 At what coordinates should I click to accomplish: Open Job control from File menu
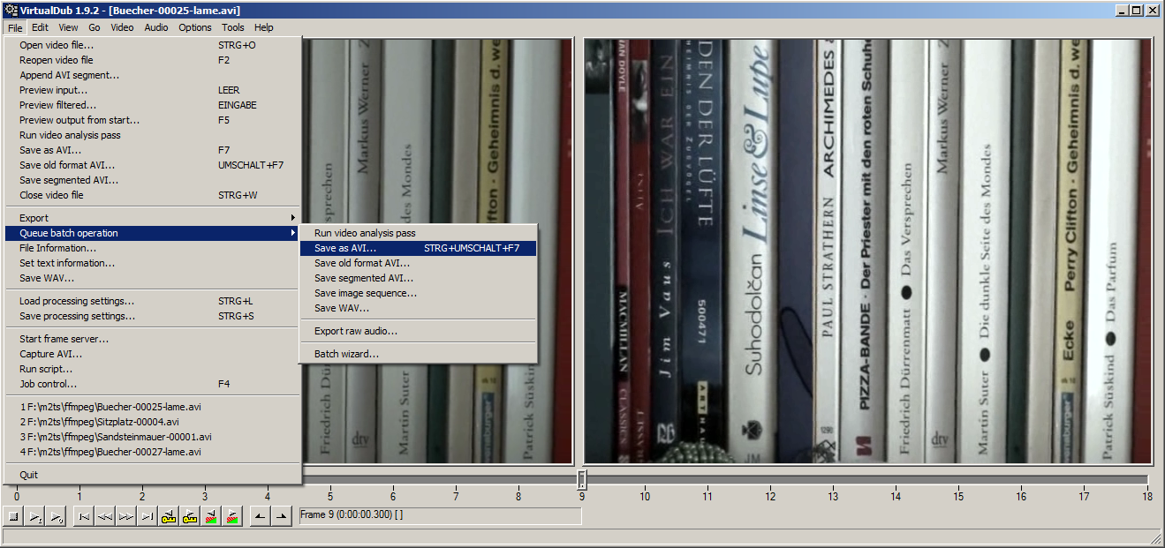(x=153, y=384)
